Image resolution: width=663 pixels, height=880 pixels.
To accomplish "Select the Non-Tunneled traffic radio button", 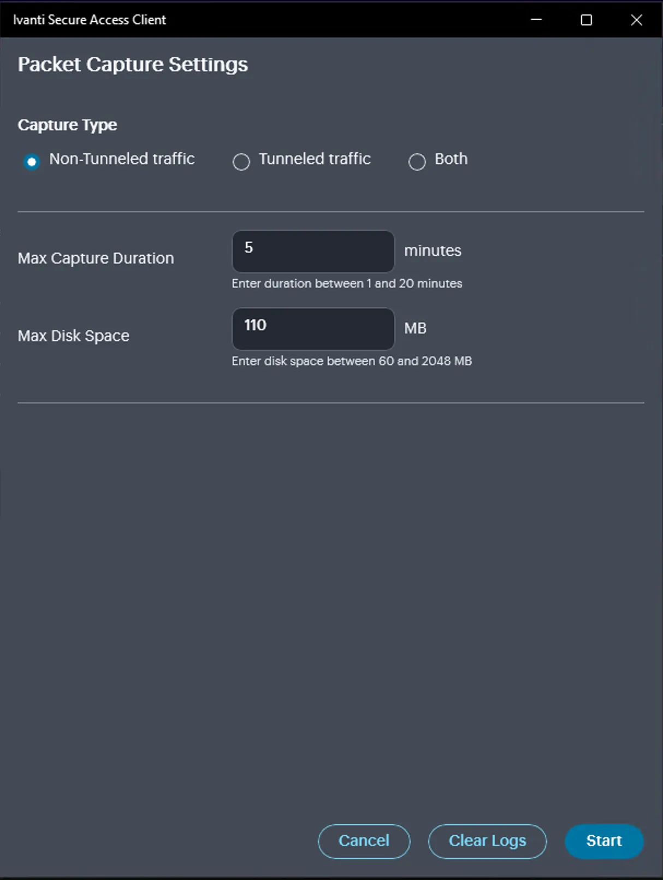I will (x=32, y=162).
